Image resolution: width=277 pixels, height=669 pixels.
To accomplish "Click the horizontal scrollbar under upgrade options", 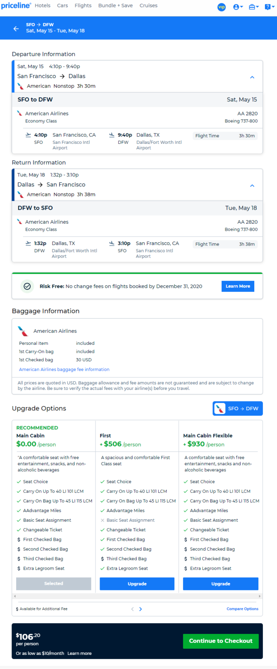I will point(137,596).
